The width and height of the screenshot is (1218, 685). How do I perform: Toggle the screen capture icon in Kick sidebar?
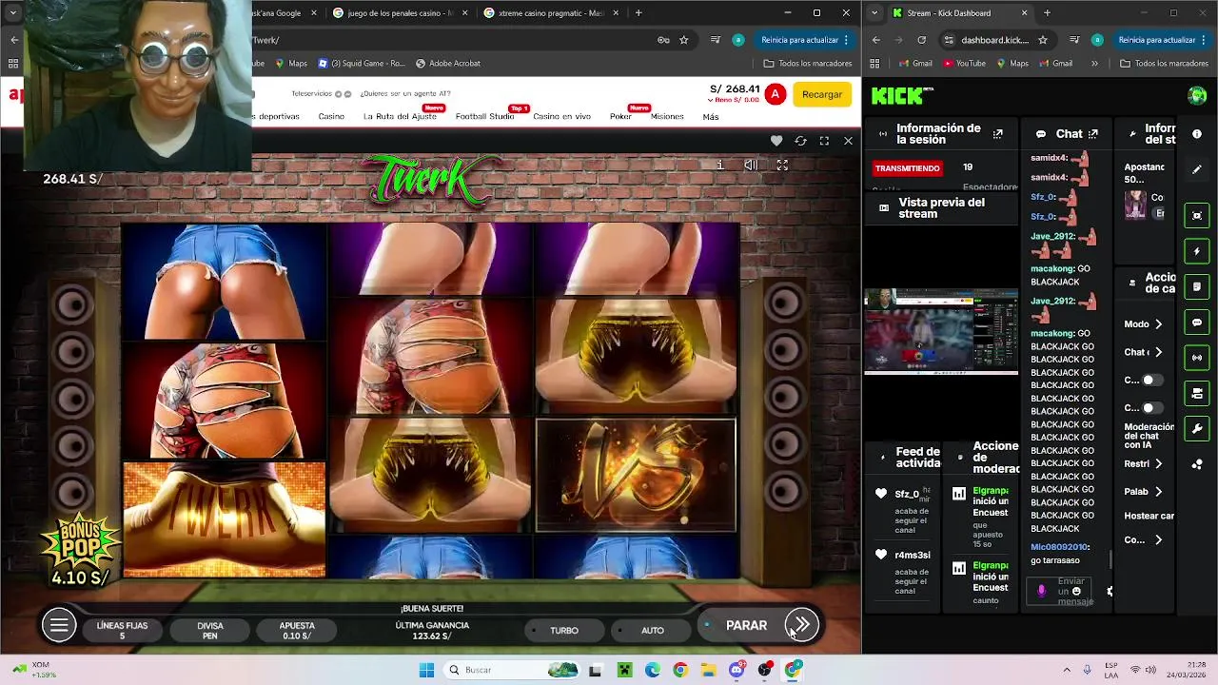tap(1197, 215)
